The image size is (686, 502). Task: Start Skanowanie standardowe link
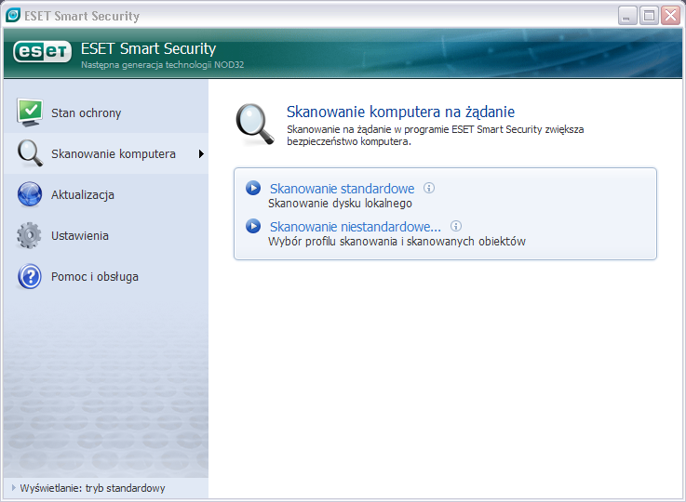point(342,189)
